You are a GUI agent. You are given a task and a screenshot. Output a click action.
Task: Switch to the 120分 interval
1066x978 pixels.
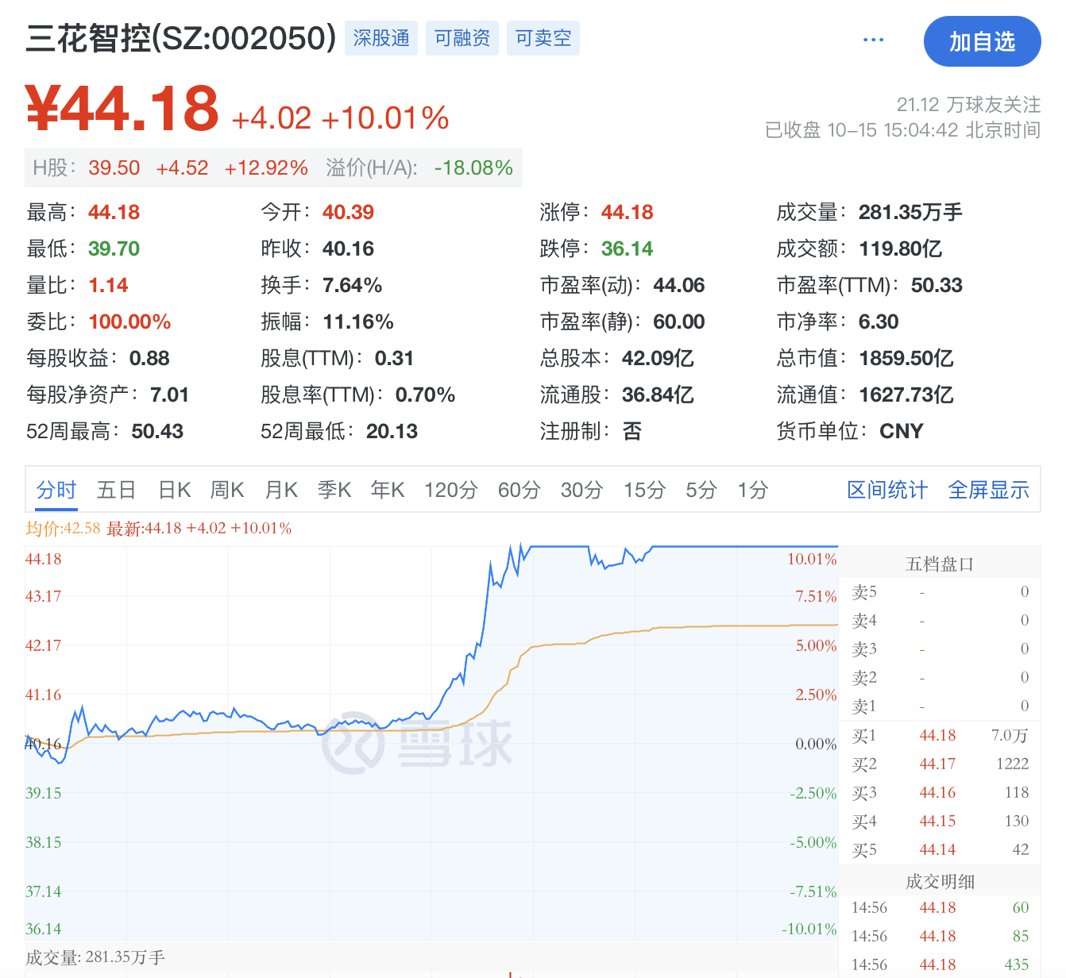point(450,490)
